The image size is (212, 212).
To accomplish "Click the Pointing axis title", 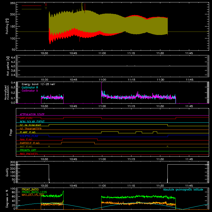I will tap(7, 26).
